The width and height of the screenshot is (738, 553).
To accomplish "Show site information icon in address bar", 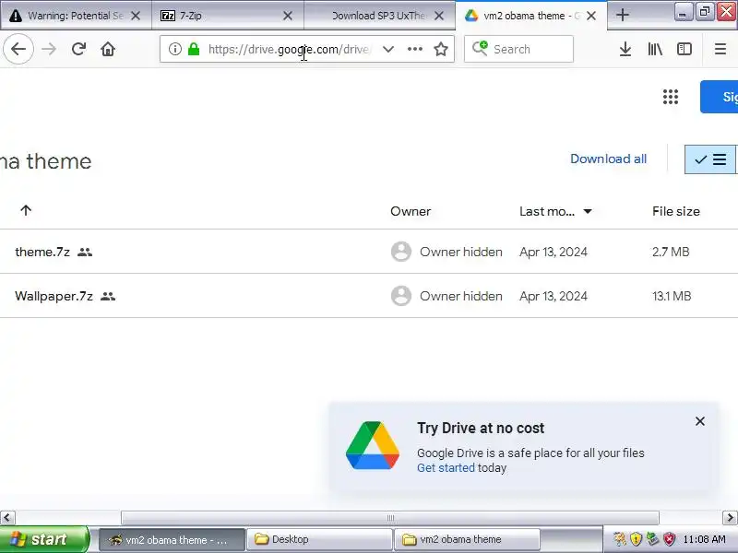I will pyautogui.click(x=175, y=49).
